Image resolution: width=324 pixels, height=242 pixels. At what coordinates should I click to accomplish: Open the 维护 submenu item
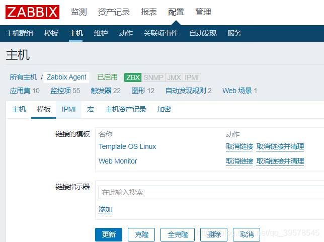pos(101,33)
